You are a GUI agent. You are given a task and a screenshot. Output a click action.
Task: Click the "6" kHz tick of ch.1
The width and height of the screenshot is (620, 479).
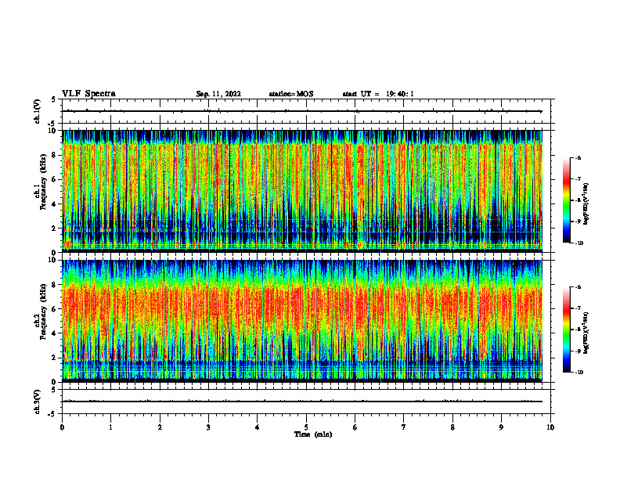coord(55,180)
